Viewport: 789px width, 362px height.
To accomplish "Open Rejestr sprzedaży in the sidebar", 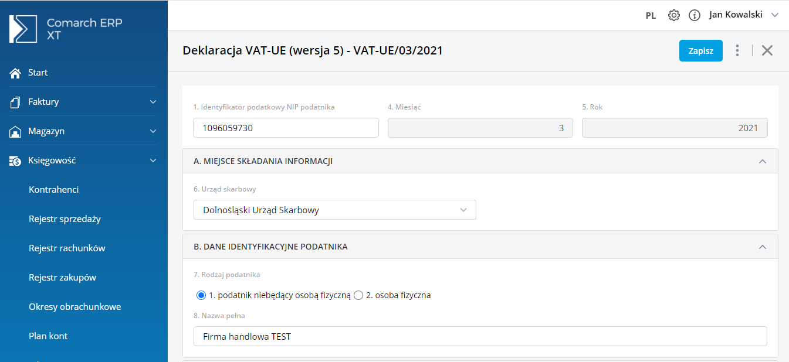I will [x=65, y=219].
